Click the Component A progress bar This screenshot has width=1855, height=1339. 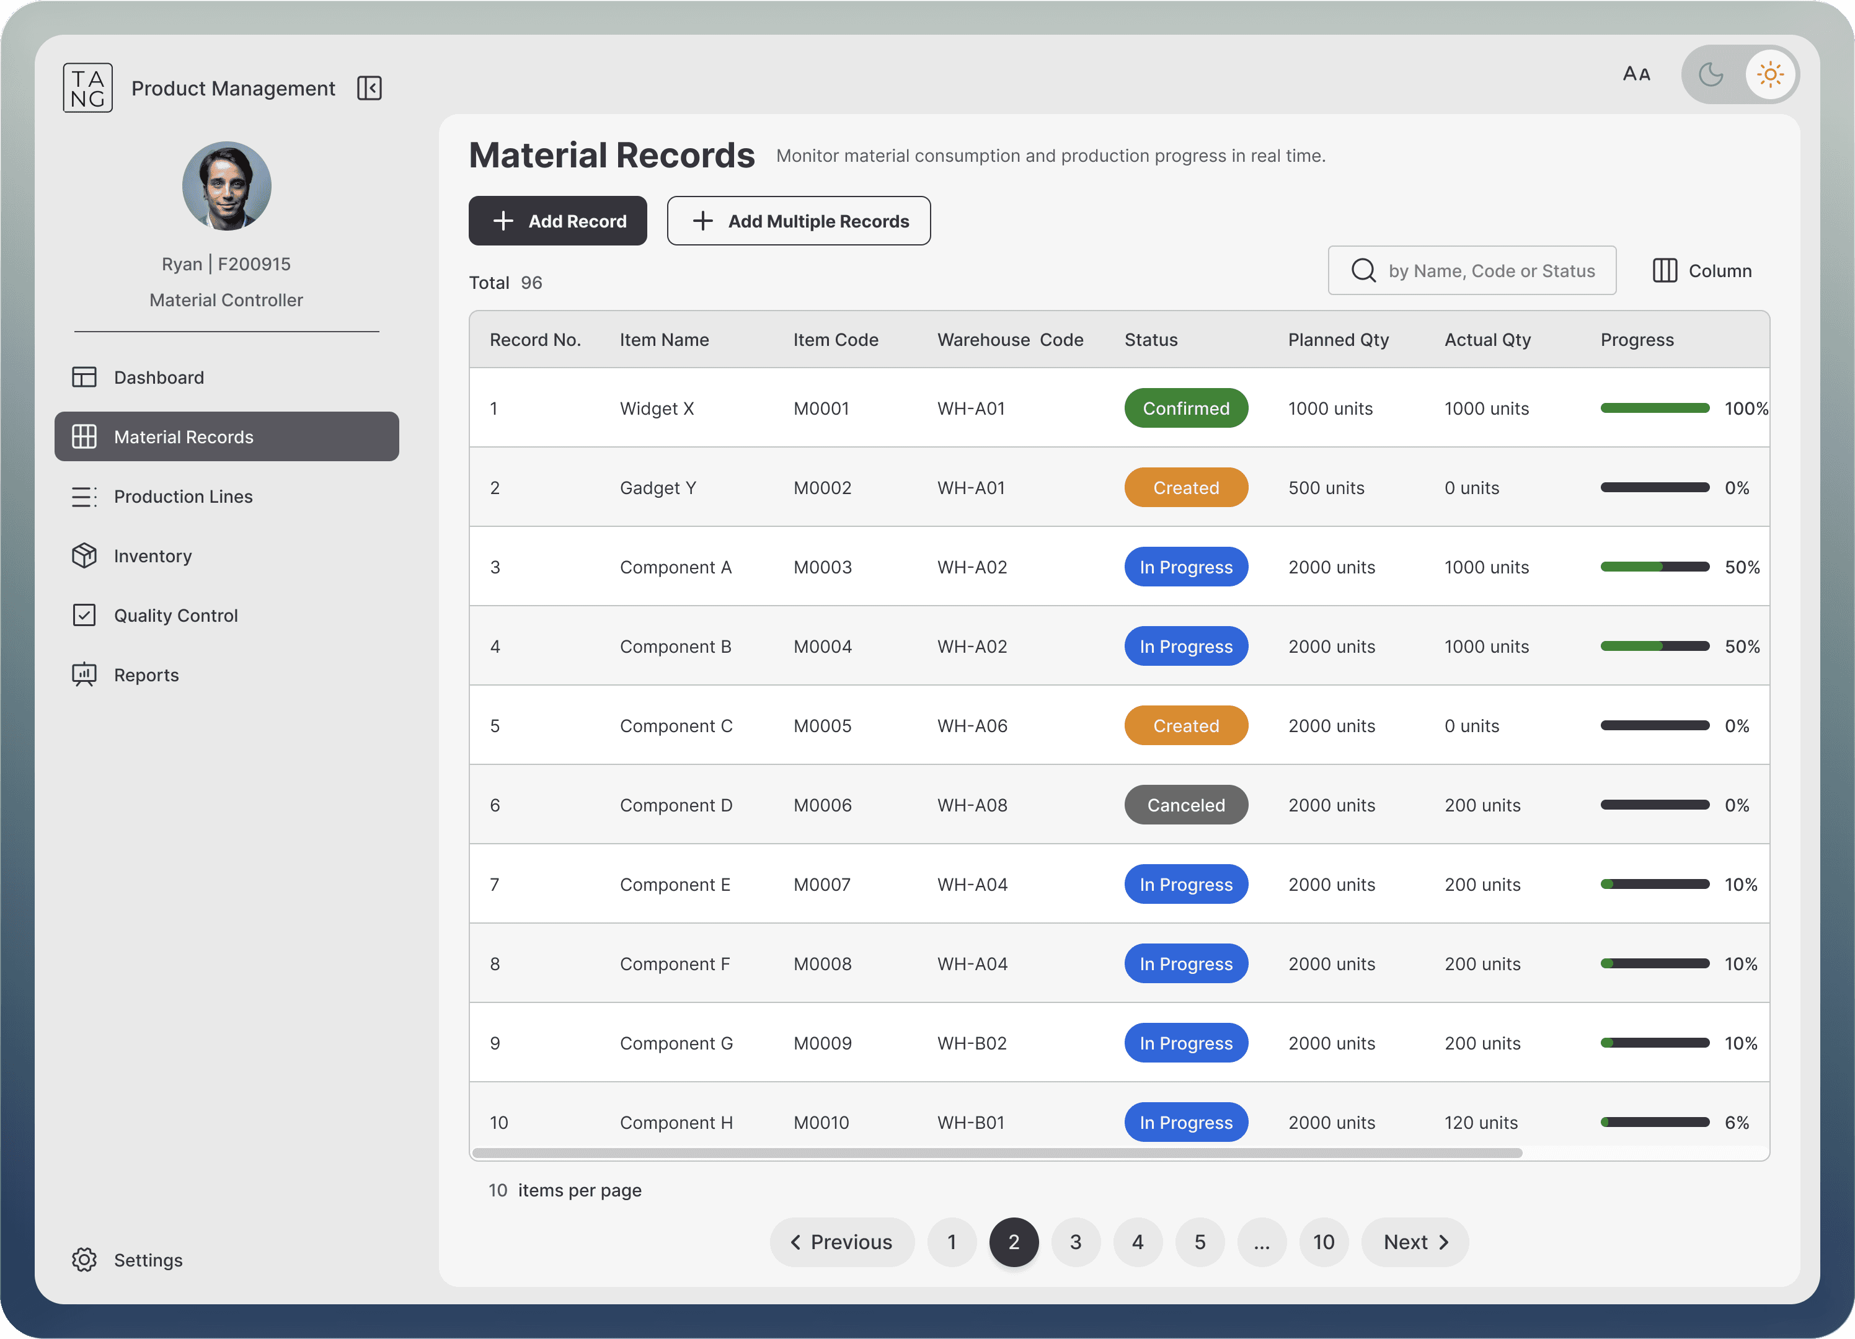(x=1655, y=567)
